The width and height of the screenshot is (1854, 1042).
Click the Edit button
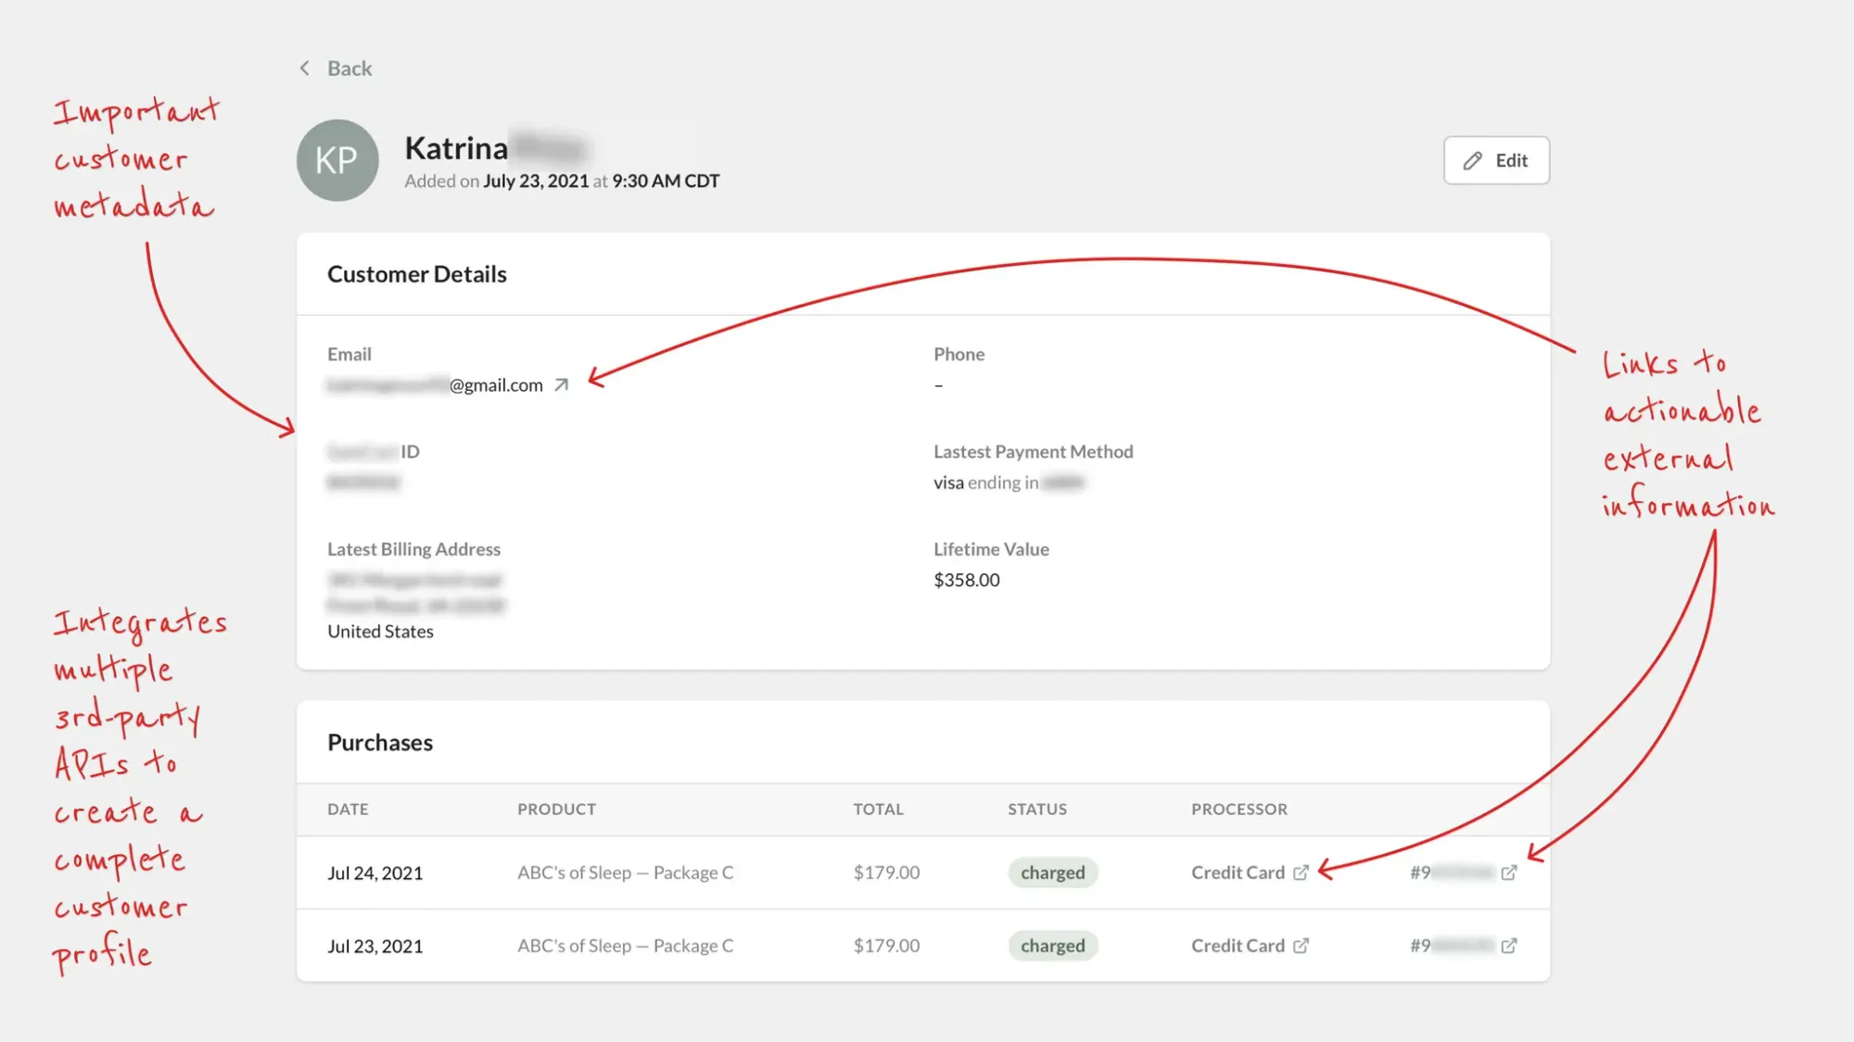tap(1496, 160)
